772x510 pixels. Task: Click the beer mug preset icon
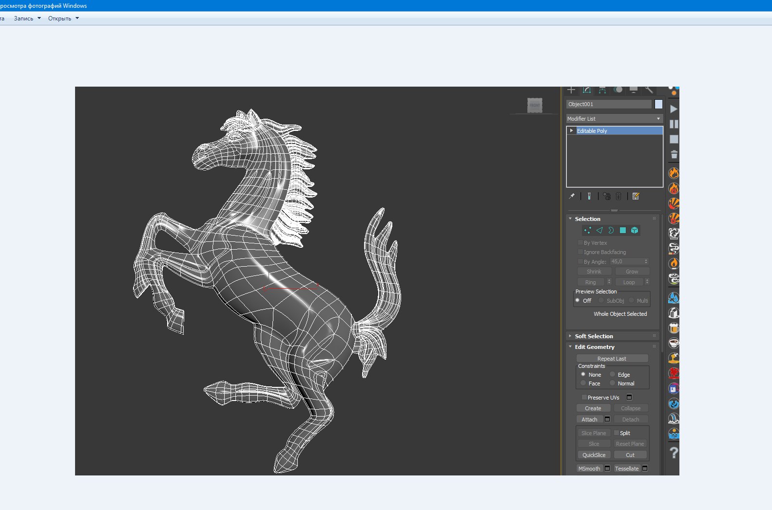point(674,328)
